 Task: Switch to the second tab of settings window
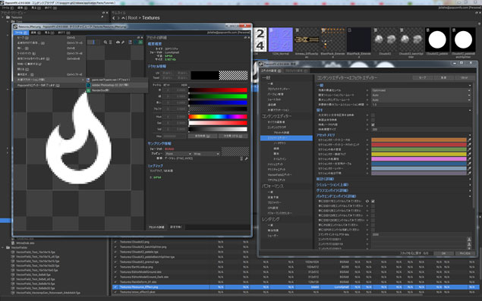point(296,71)
